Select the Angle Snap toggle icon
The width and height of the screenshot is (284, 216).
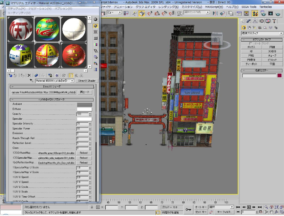(x=157, y=13)
